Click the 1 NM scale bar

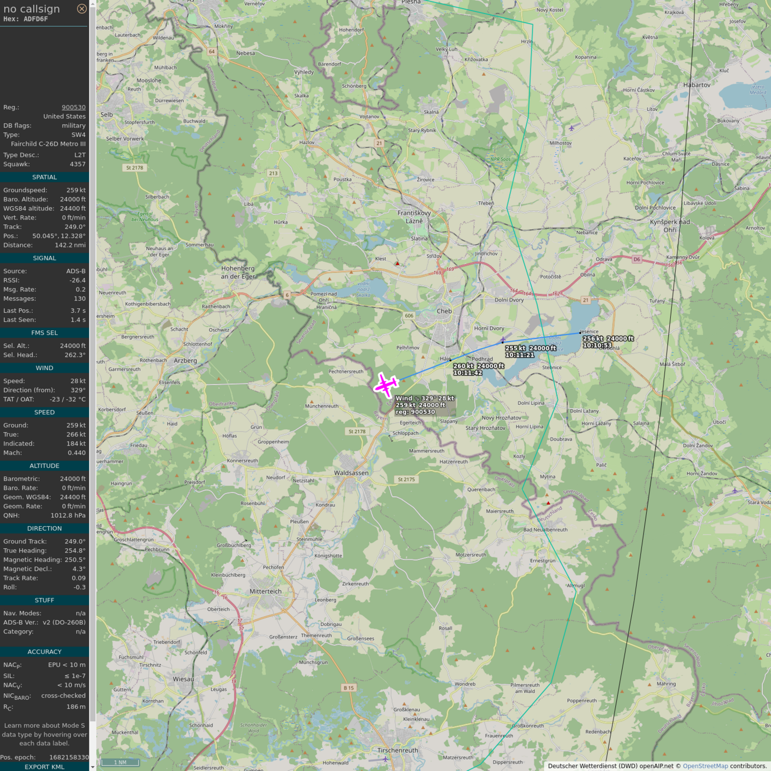pos(120,762)
